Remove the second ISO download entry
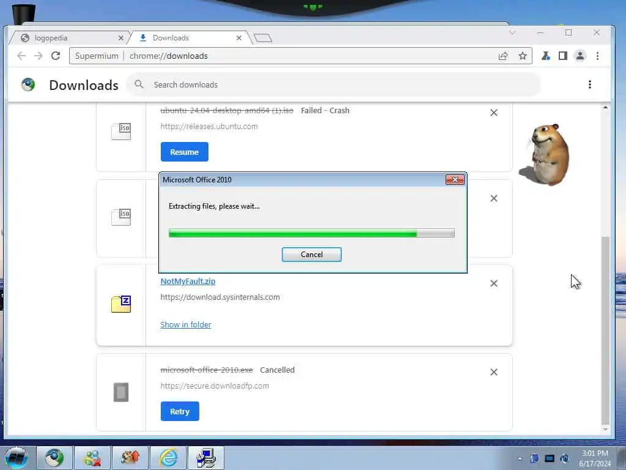The image size is (626, 470). (x=494, y=198)
